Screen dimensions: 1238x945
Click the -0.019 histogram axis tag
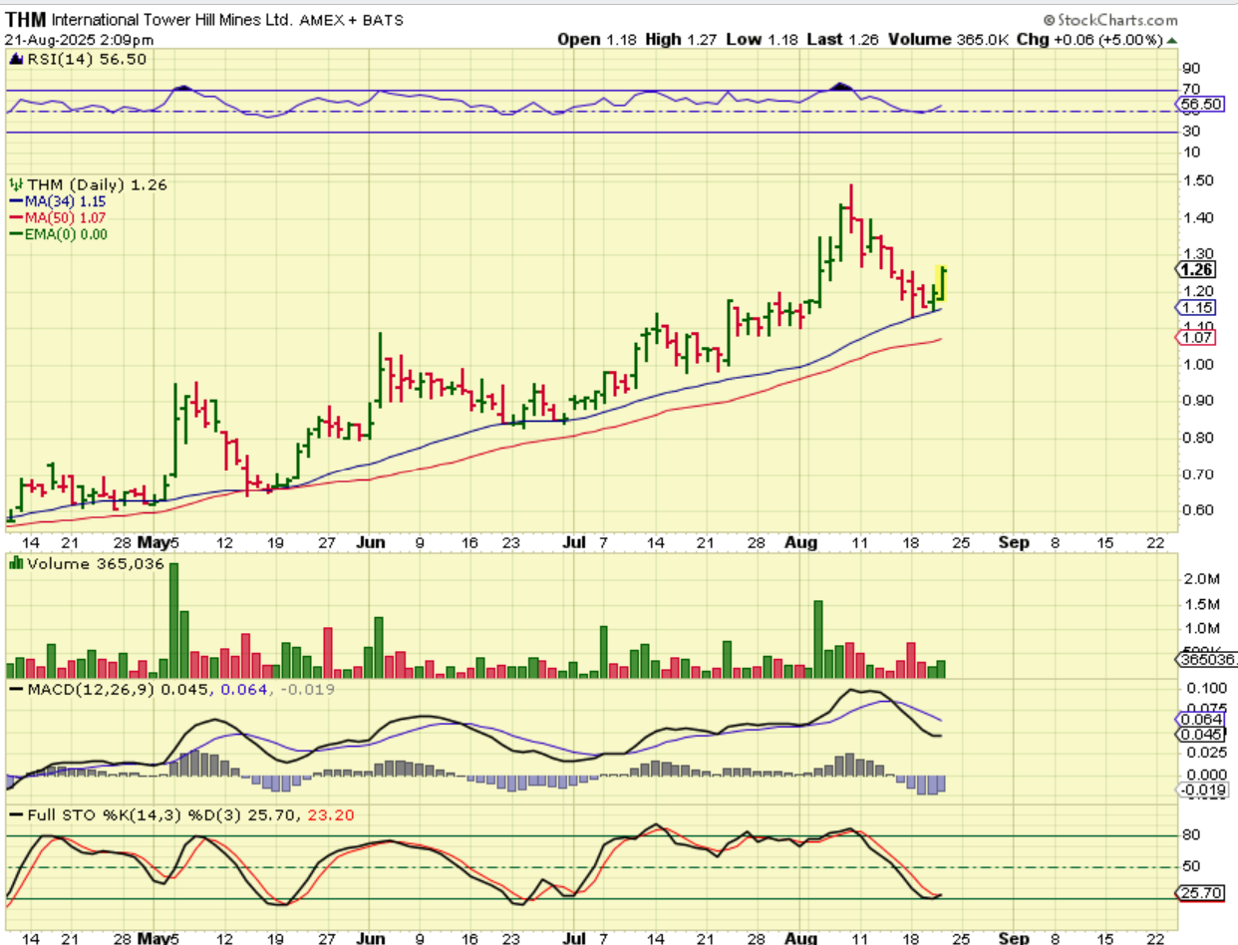(1201, 790)
